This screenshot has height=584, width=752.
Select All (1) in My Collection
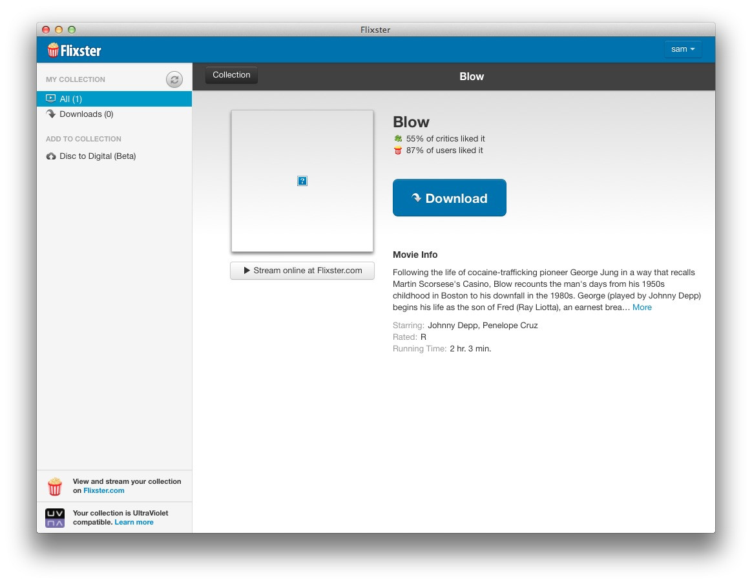point(114,99)
